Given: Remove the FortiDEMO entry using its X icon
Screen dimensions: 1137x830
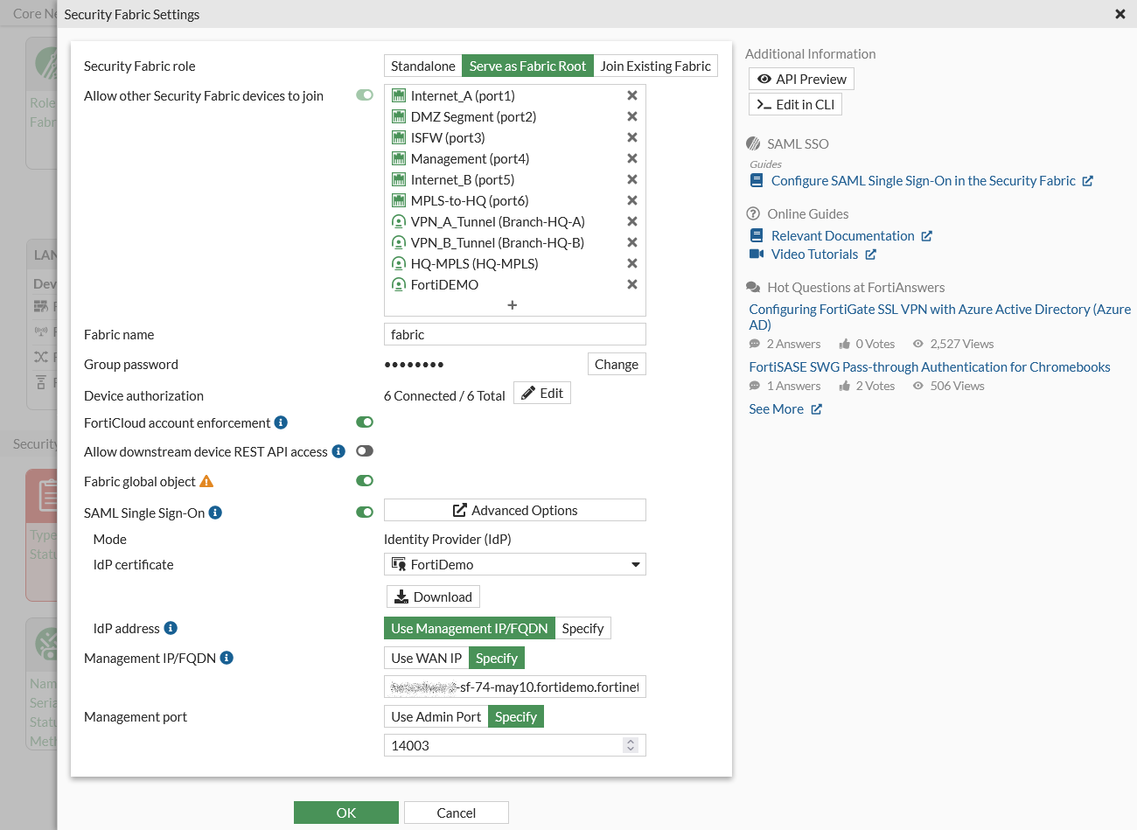Looking at the screenshot, I should click(631, 284).
